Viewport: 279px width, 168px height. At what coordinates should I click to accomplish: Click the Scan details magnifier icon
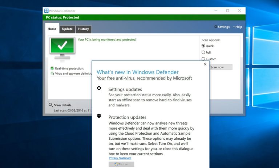coord(51,105)
